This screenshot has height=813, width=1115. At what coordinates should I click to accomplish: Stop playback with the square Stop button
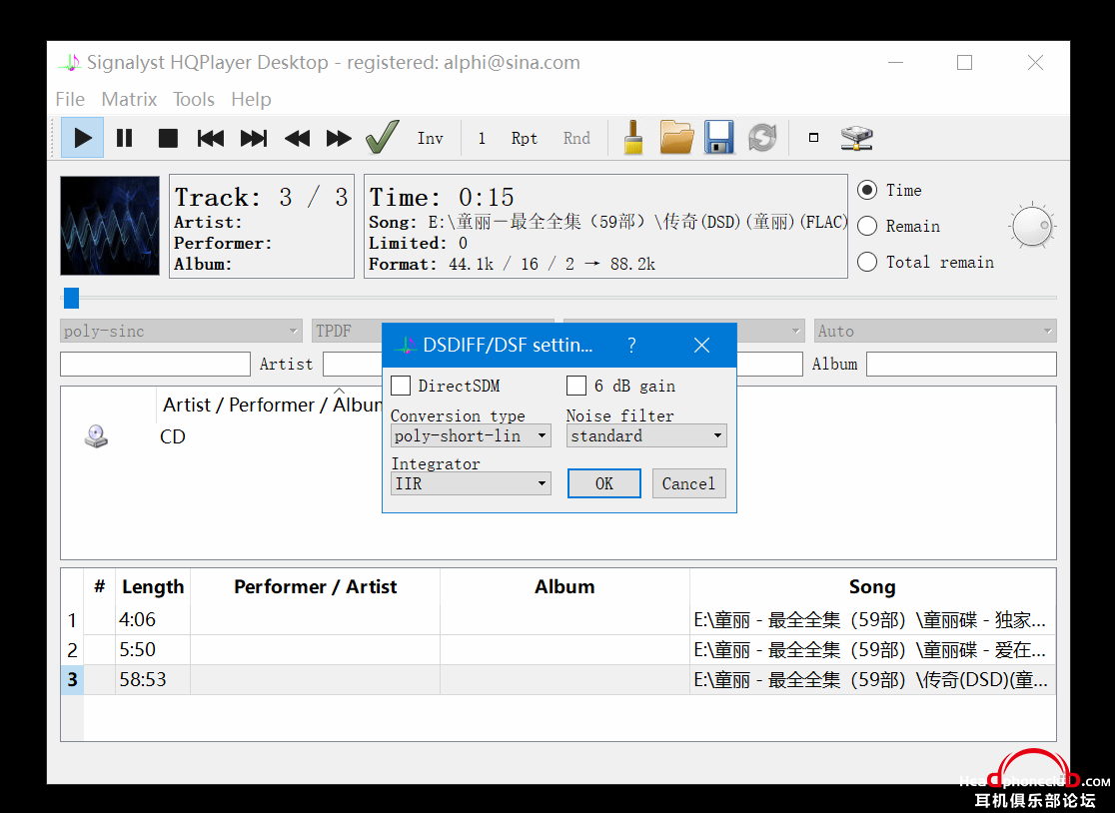coord(168,138)
